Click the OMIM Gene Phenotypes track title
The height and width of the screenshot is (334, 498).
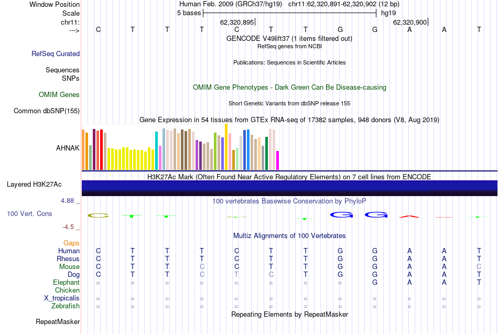pos(289,88)
